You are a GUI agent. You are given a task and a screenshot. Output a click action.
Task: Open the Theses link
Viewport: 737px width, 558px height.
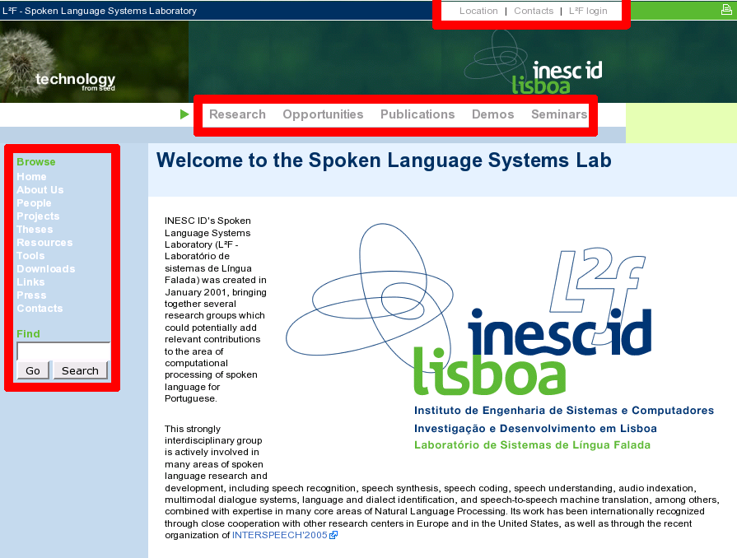tap(35, 230)
